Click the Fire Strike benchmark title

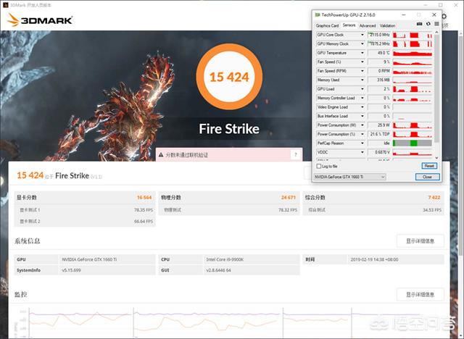[229, 129]
